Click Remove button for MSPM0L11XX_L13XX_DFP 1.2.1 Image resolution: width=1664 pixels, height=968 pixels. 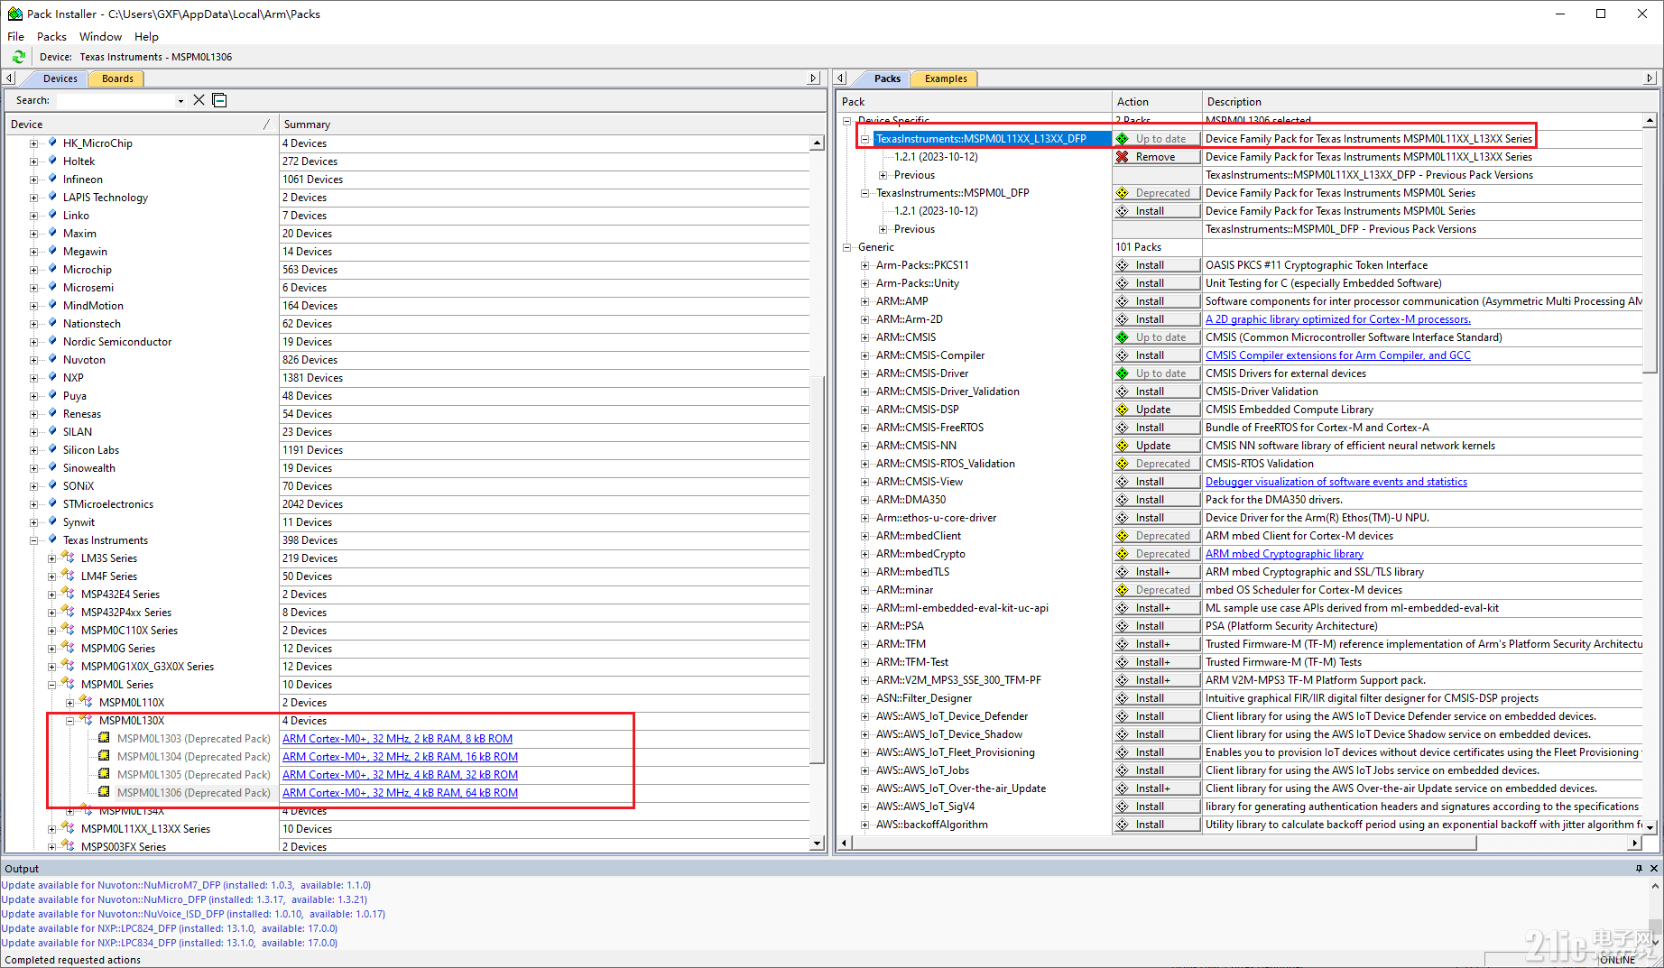(x=1156, y=157)
